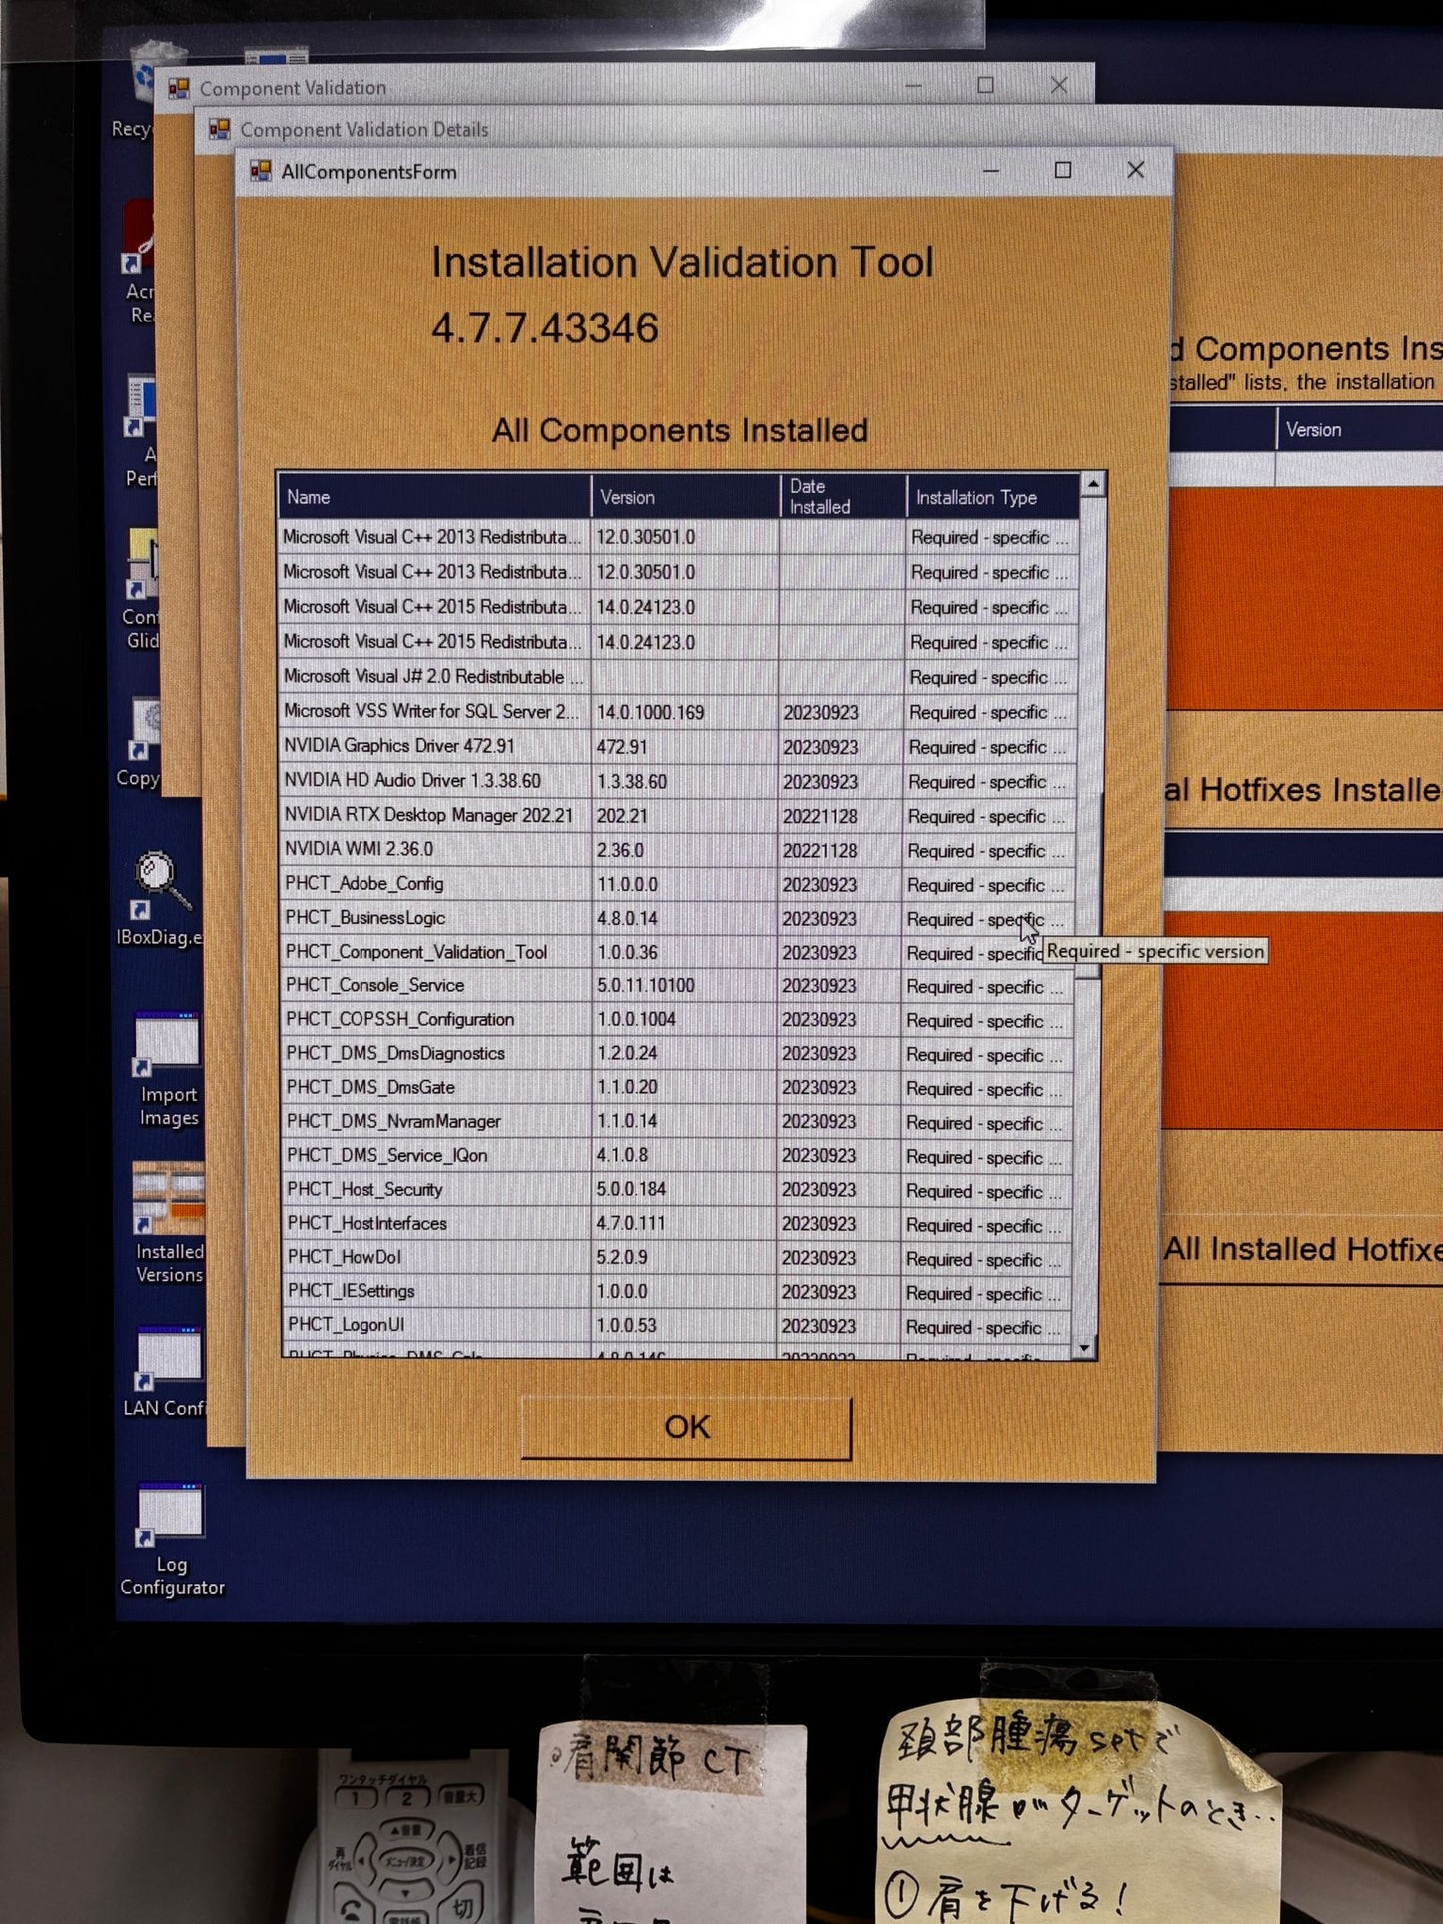1443x1924 pixels.
Task: Click the 20221128 date for NVIDIA WMI
Action: 841,851
